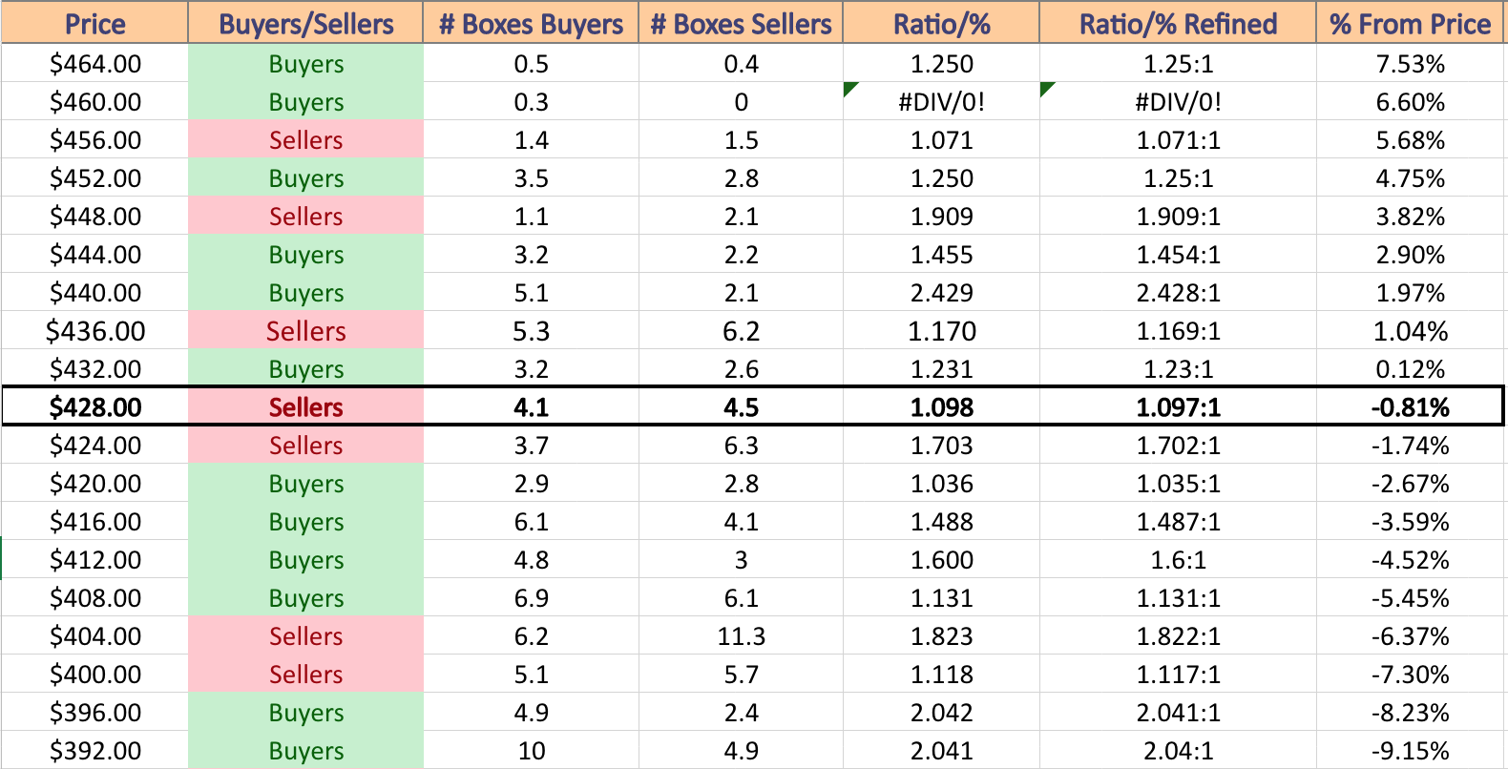The width and height of the screenshot is (1508, 769).
Task: Click the Sellers cell in the $436.00 row
Action: point(305,331)
